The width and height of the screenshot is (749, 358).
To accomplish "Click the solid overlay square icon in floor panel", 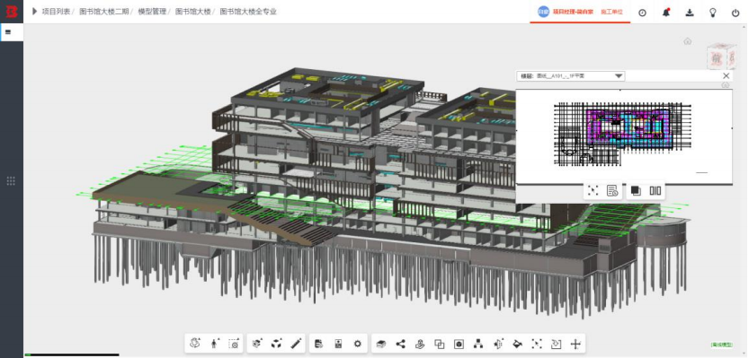I will [636, 191].
